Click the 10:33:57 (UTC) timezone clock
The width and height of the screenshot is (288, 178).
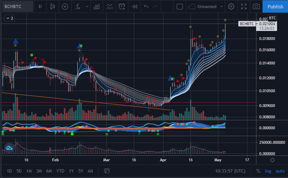[x=230, y=171]
